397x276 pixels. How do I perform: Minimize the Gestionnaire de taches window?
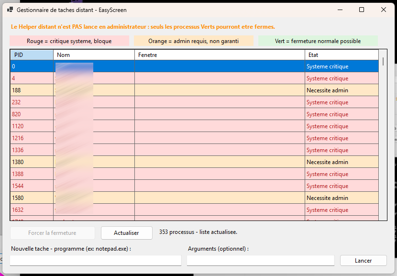pyautogui.click(x=340, y=10)
